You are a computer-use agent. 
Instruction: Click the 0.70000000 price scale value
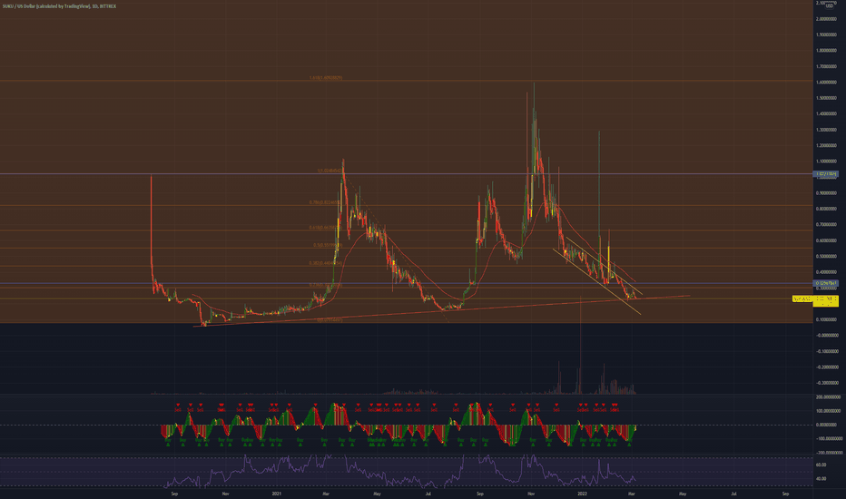827,224
